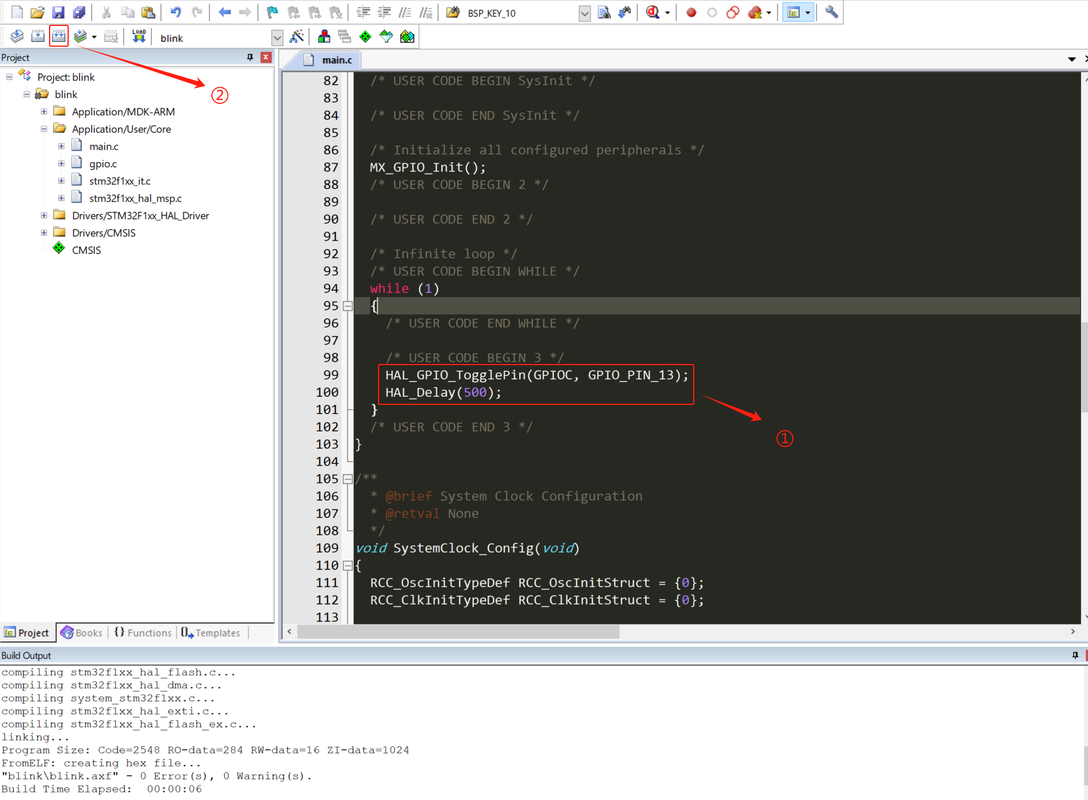The height and width of the screenshot is (800, 1088).
Task: Comment out the selected lines
Action: click(x=405, y=12)
